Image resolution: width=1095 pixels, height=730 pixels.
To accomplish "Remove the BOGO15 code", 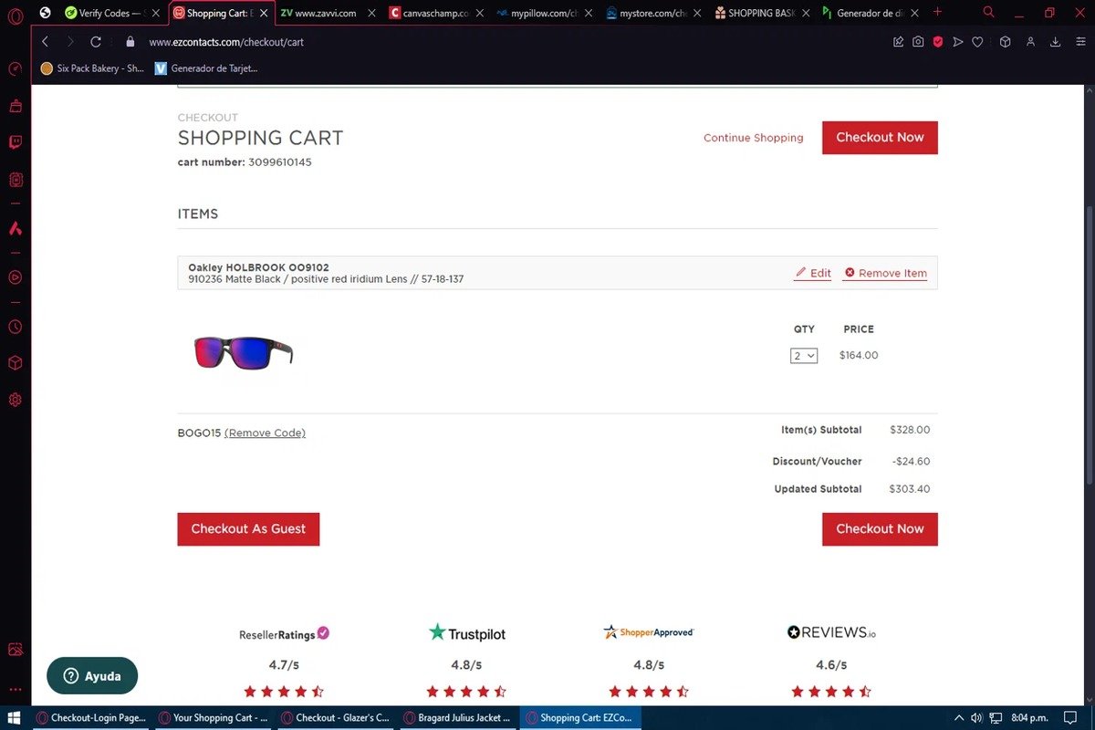I will pos(265,433).
